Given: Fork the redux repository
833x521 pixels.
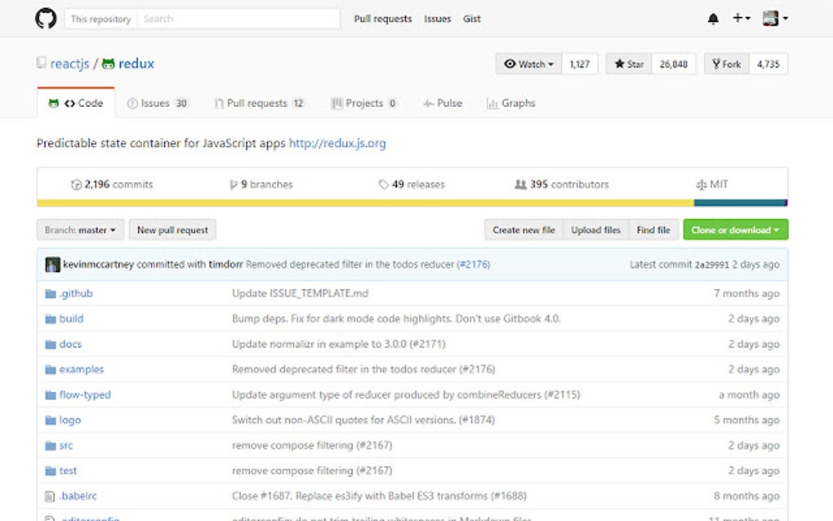Looking at the screenshot, I should (x=727, y=64).
